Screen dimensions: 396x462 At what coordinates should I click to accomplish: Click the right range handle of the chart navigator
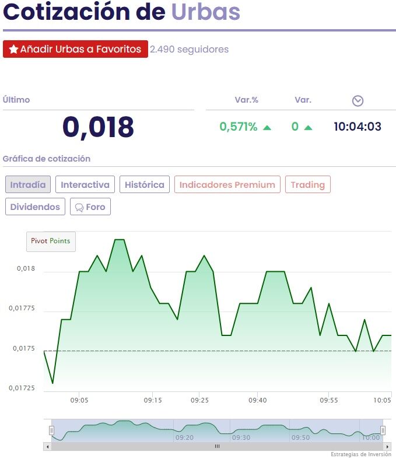[383, 430]
